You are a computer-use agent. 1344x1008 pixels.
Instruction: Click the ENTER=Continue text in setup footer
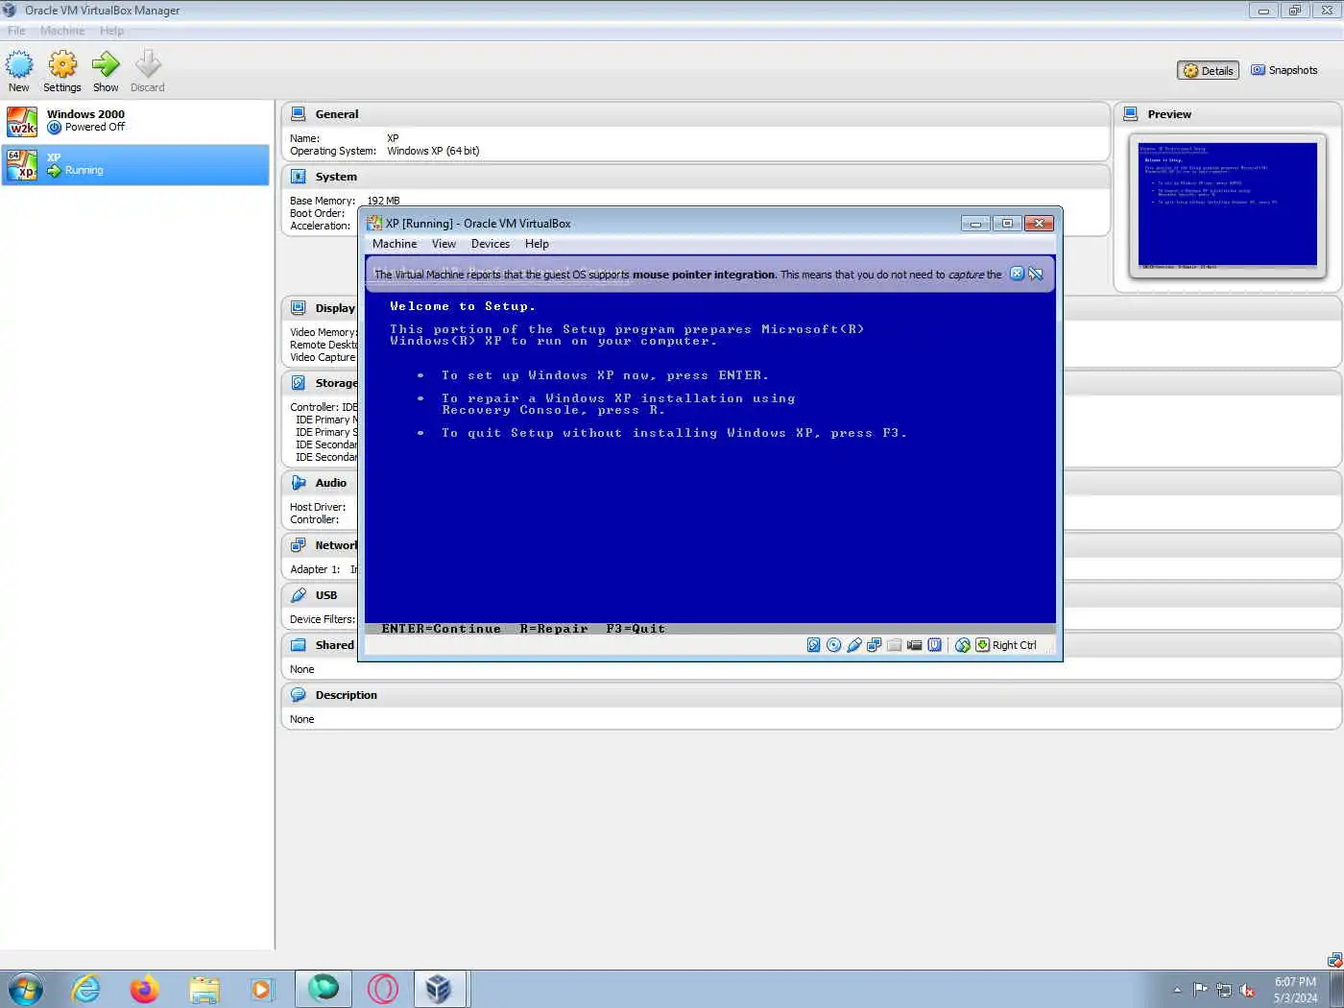[442, 629]
